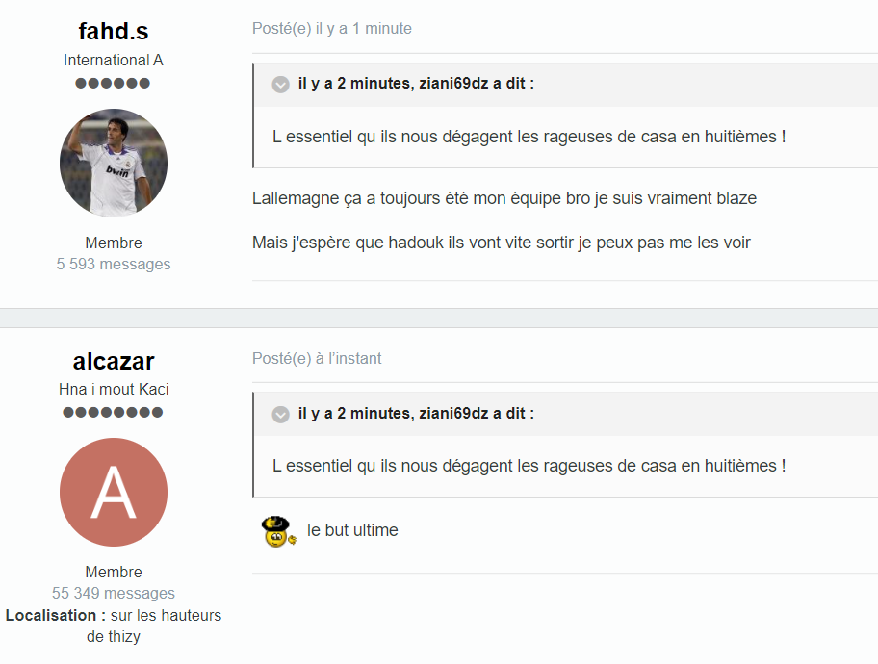Screen dimensions: 878x664
Task: Click fahd.s reputation dots rank indicator
Action: pos(113,84)
